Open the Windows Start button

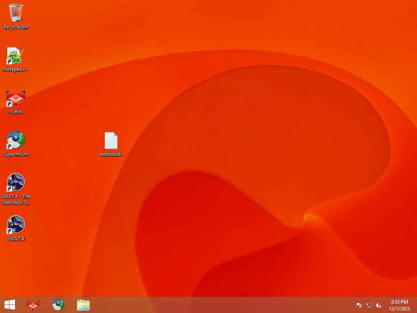tap(10, 305)
